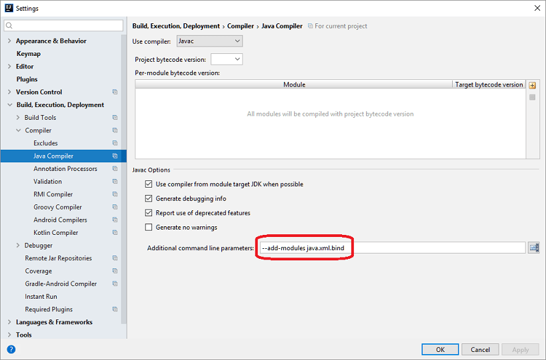Expand Tools section arrow
The image size is (546, 360).
tap(9, 335)
